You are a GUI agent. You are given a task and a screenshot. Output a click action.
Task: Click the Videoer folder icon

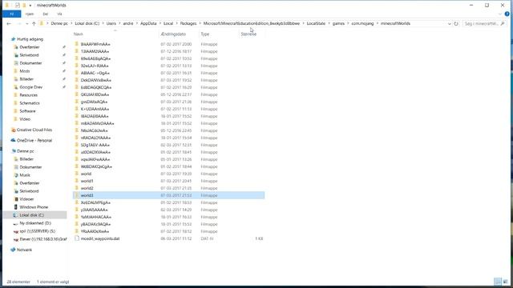point(16,199)
